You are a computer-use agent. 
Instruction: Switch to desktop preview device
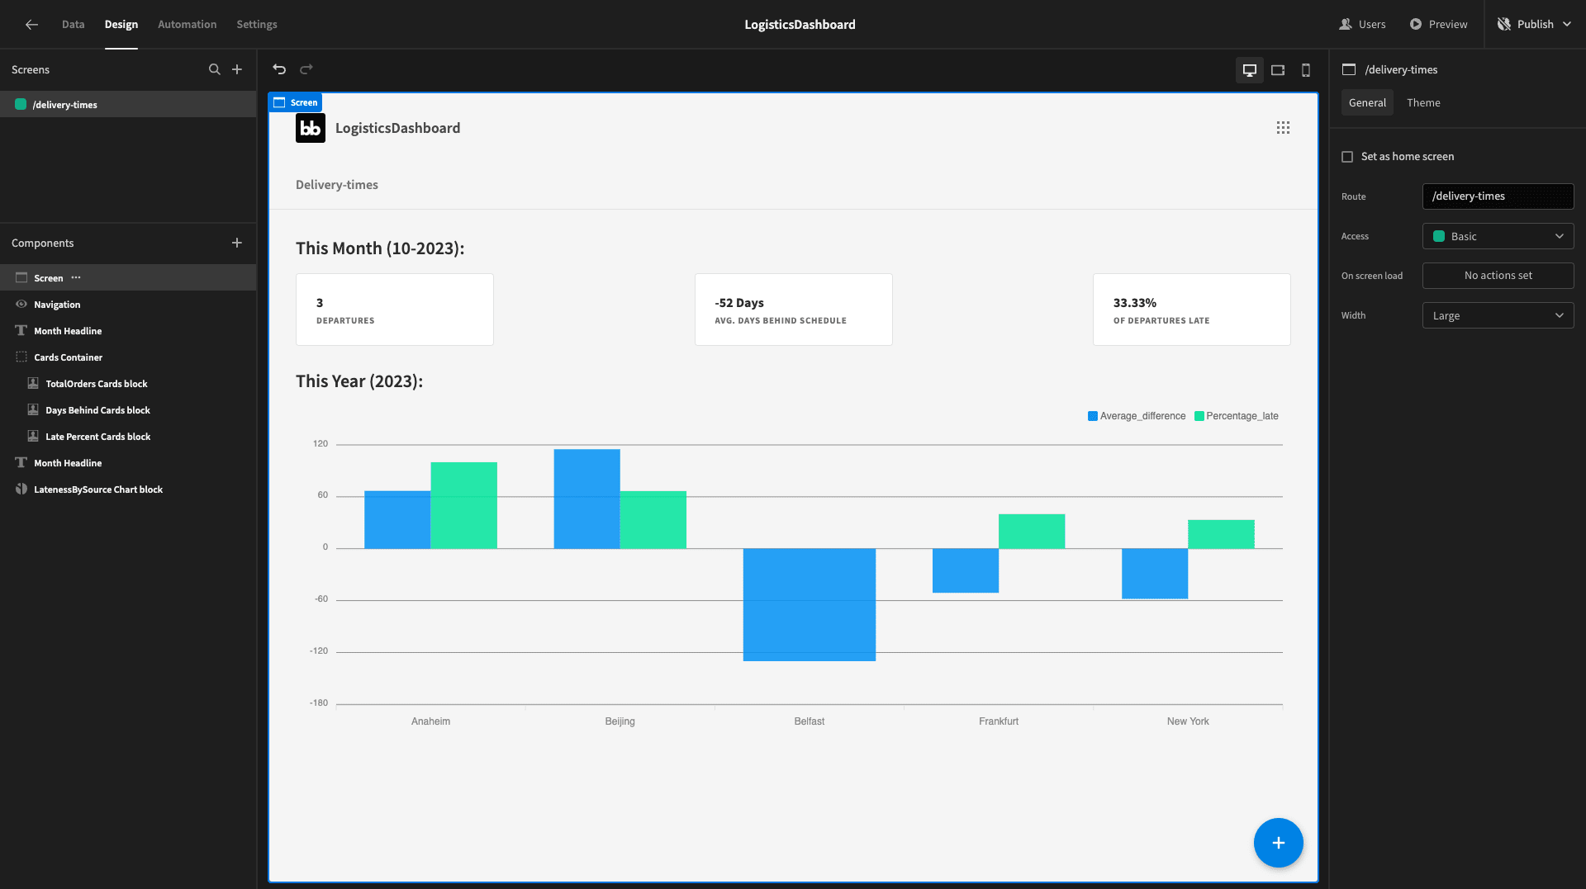(1250, 70)
